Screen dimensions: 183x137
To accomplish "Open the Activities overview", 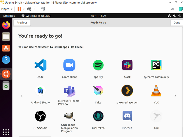I will pyautogui.click(x=9, y=16).
